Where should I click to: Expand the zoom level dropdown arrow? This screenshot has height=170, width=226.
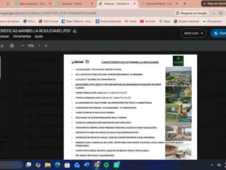pos(39,46)
